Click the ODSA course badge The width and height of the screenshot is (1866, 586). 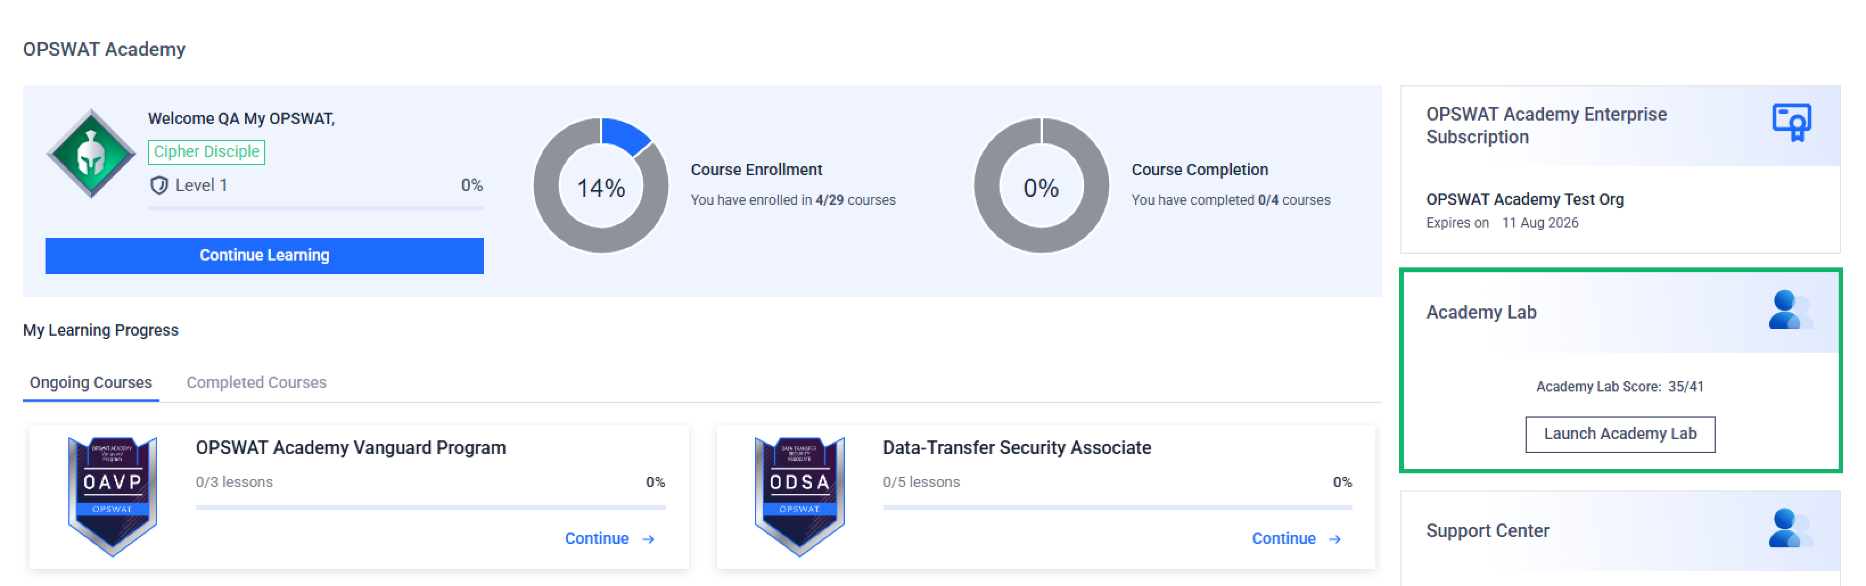(799, 496)
